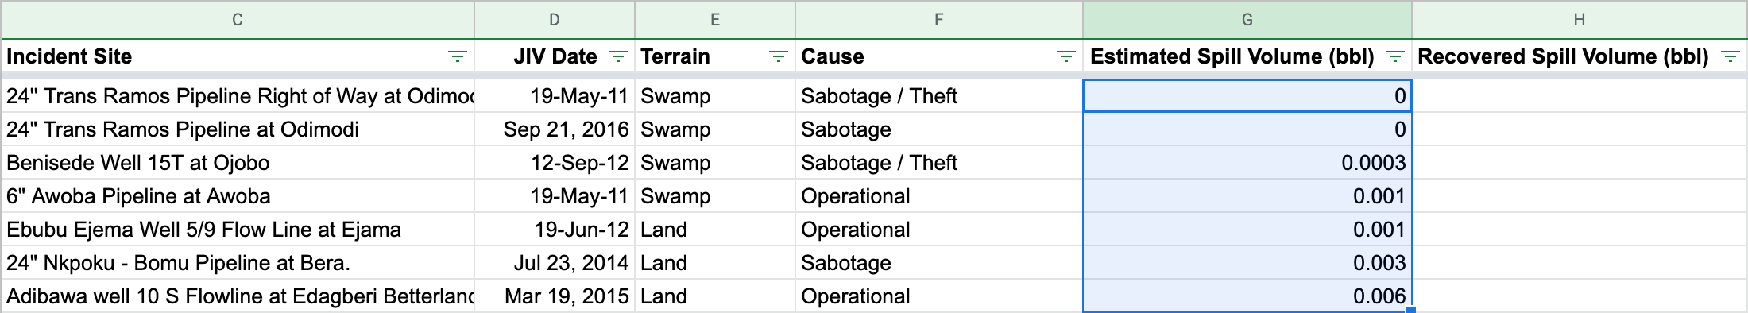This screenshot has width=1748, height=313.
Task: Select spill volume cell '0.003'
Action: click(1247, 263)
